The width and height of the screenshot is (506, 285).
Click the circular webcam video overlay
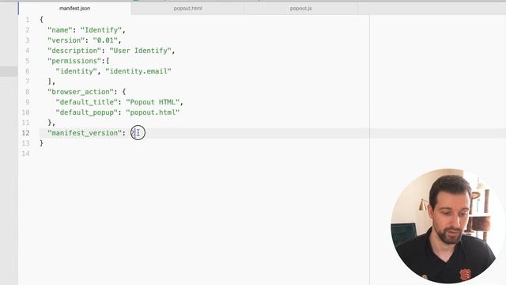[447, 226]
